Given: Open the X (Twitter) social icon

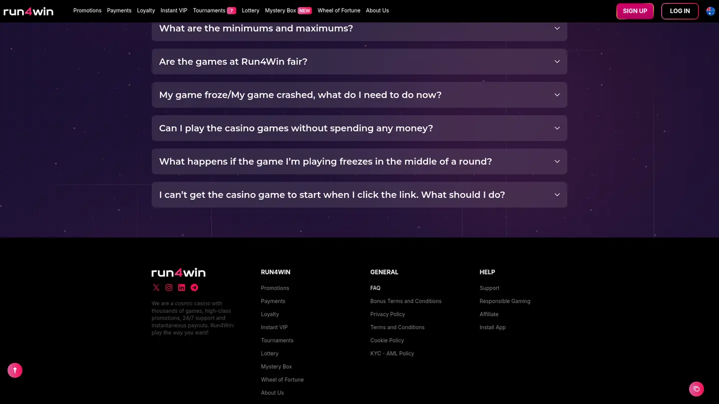Looking at the screenshot, I should [x=156, y=287].
